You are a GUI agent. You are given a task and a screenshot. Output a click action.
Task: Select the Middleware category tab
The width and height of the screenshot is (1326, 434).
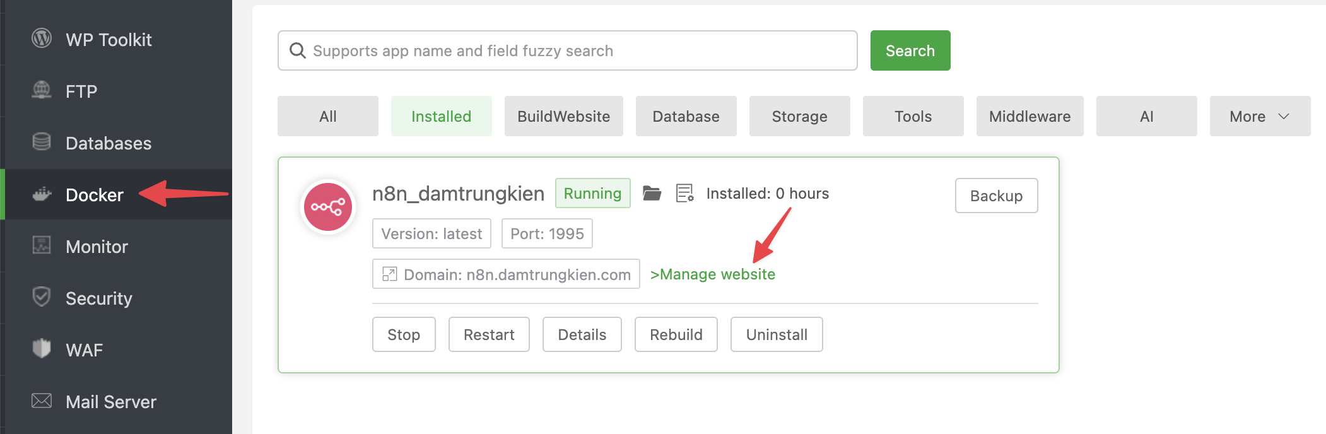(1030, 116)
